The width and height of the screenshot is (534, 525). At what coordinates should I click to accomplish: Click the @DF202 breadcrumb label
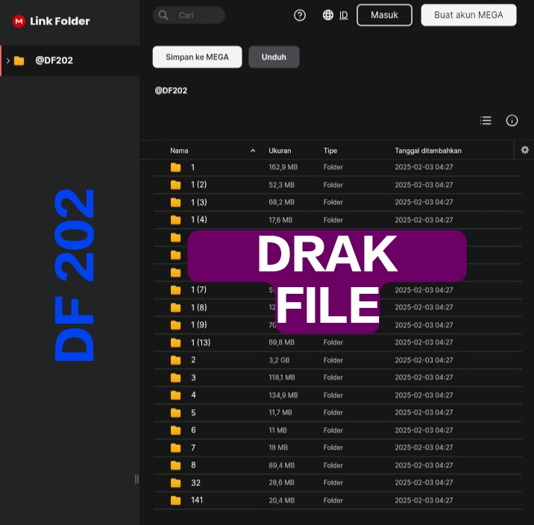click(171, 90)
